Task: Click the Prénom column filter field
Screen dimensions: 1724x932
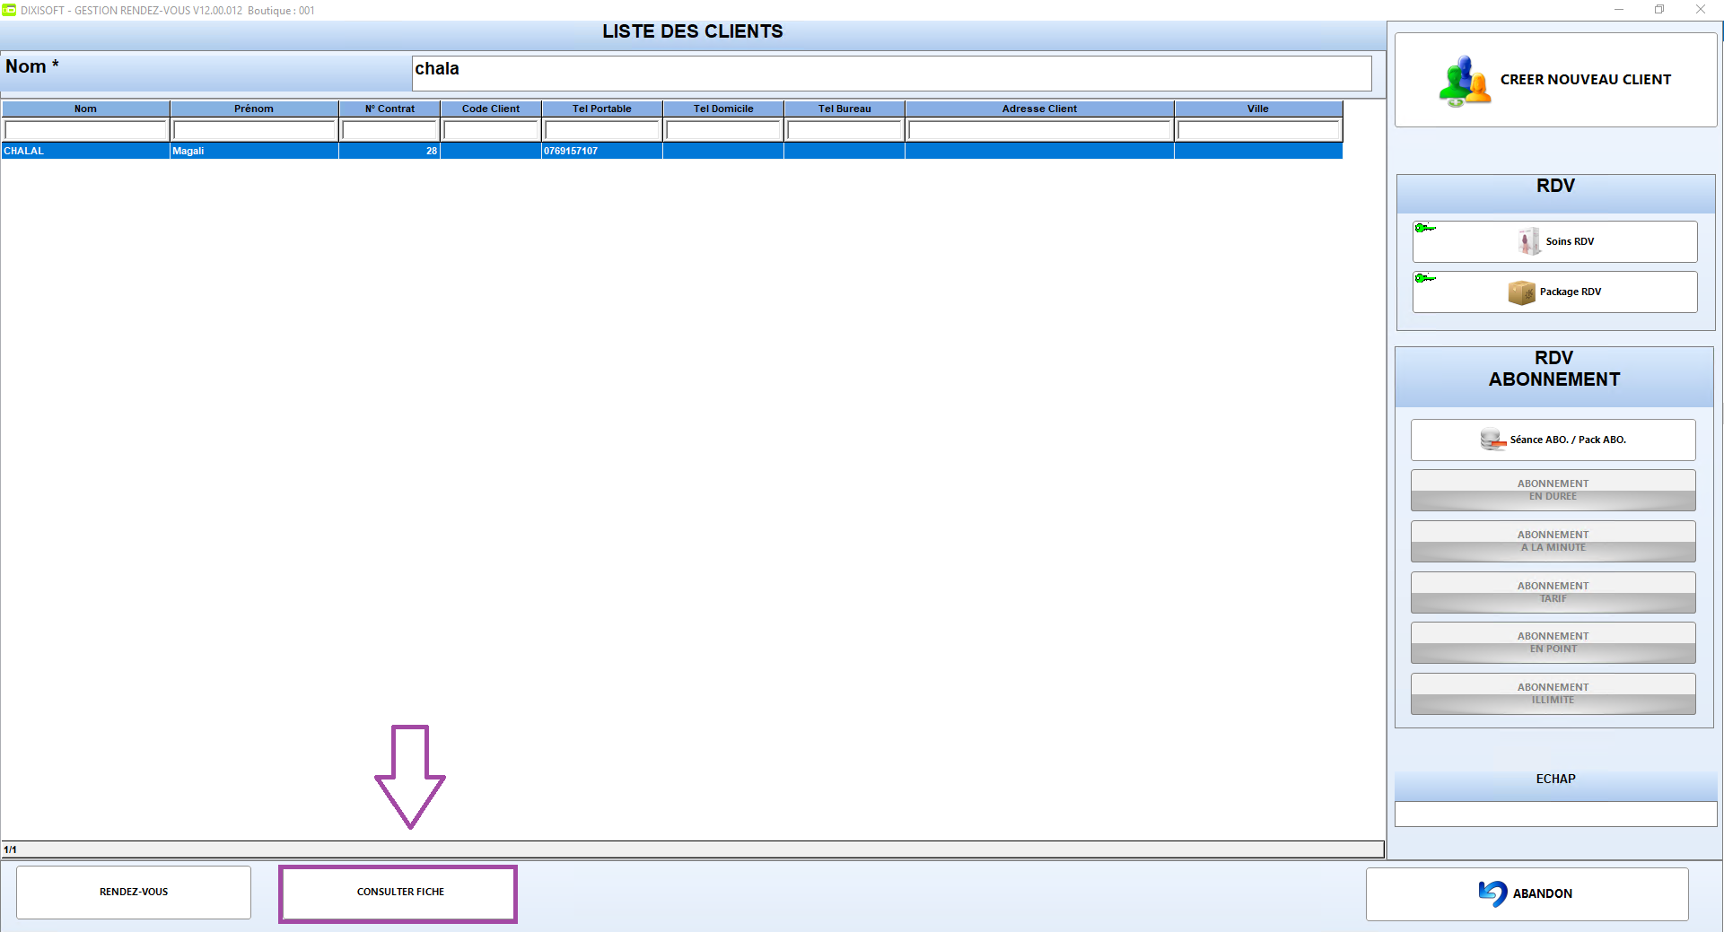Action: (x=254, y=130)
